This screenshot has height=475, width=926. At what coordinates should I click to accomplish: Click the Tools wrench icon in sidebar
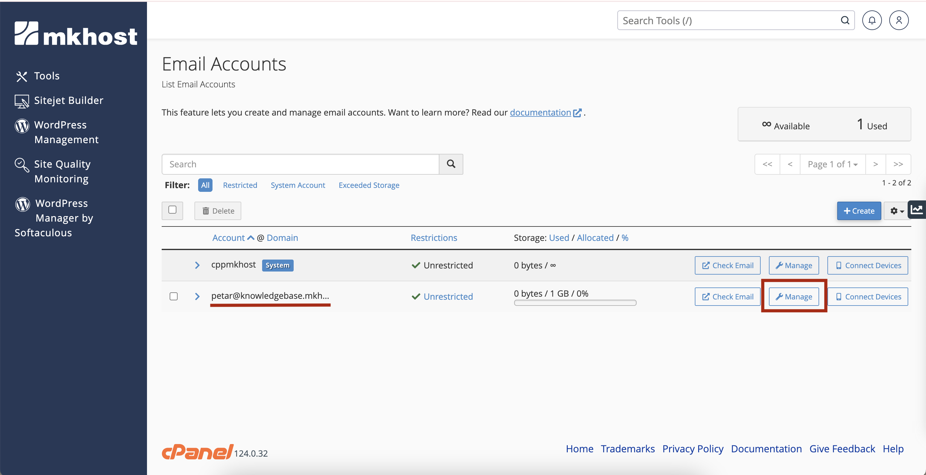coord(21,76)
